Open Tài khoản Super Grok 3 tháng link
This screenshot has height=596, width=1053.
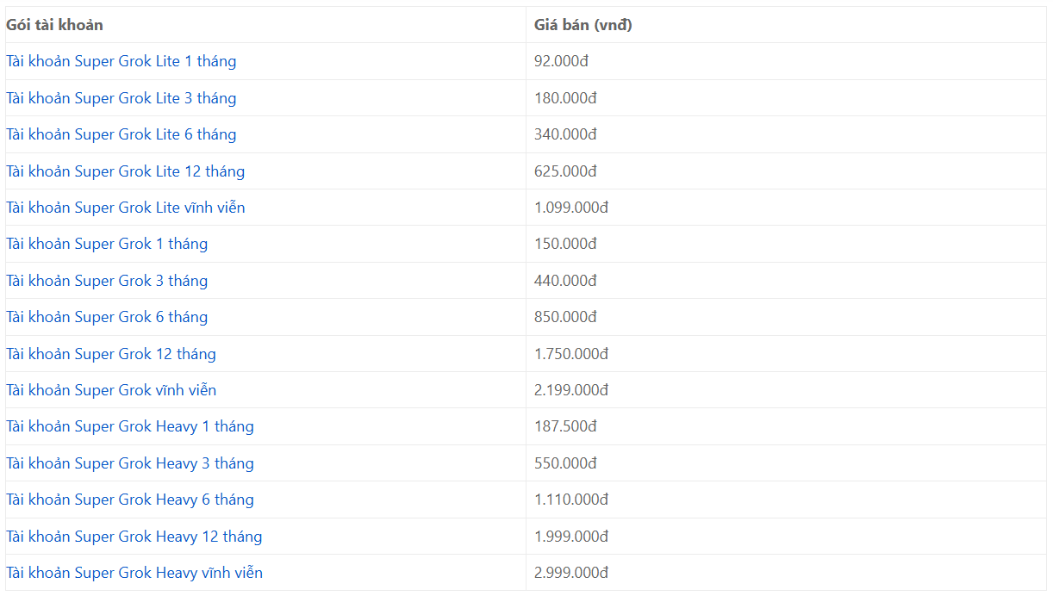pyautogui.click(x=107, y=281)
